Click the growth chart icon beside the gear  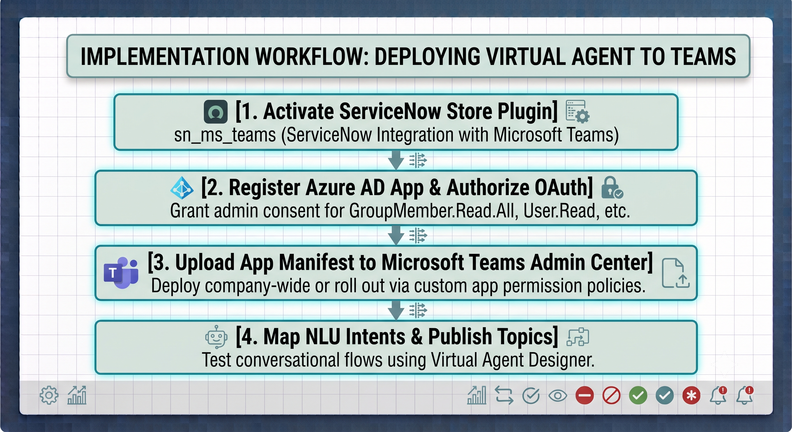[77, 395]
